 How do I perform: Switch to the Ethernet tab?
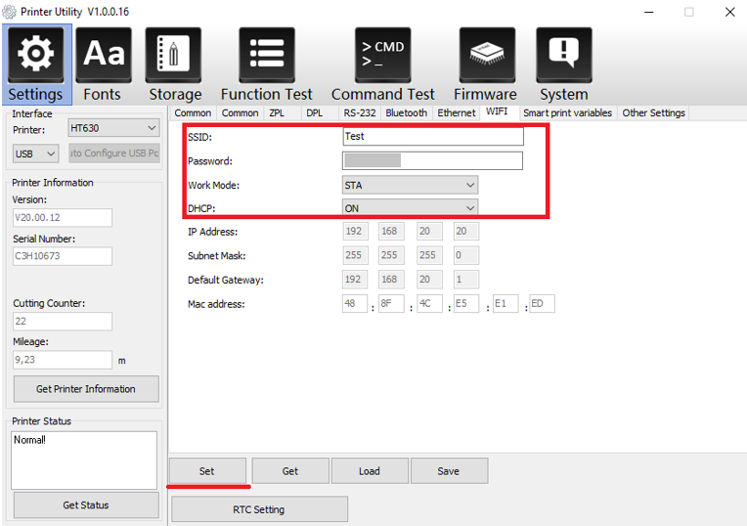click(456, 113)
